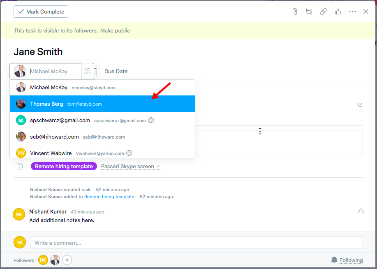Click Nishant Kumar comment author name
Viewport: 377px width, 269px height.
pyautogui.click(x=48, y=211)
